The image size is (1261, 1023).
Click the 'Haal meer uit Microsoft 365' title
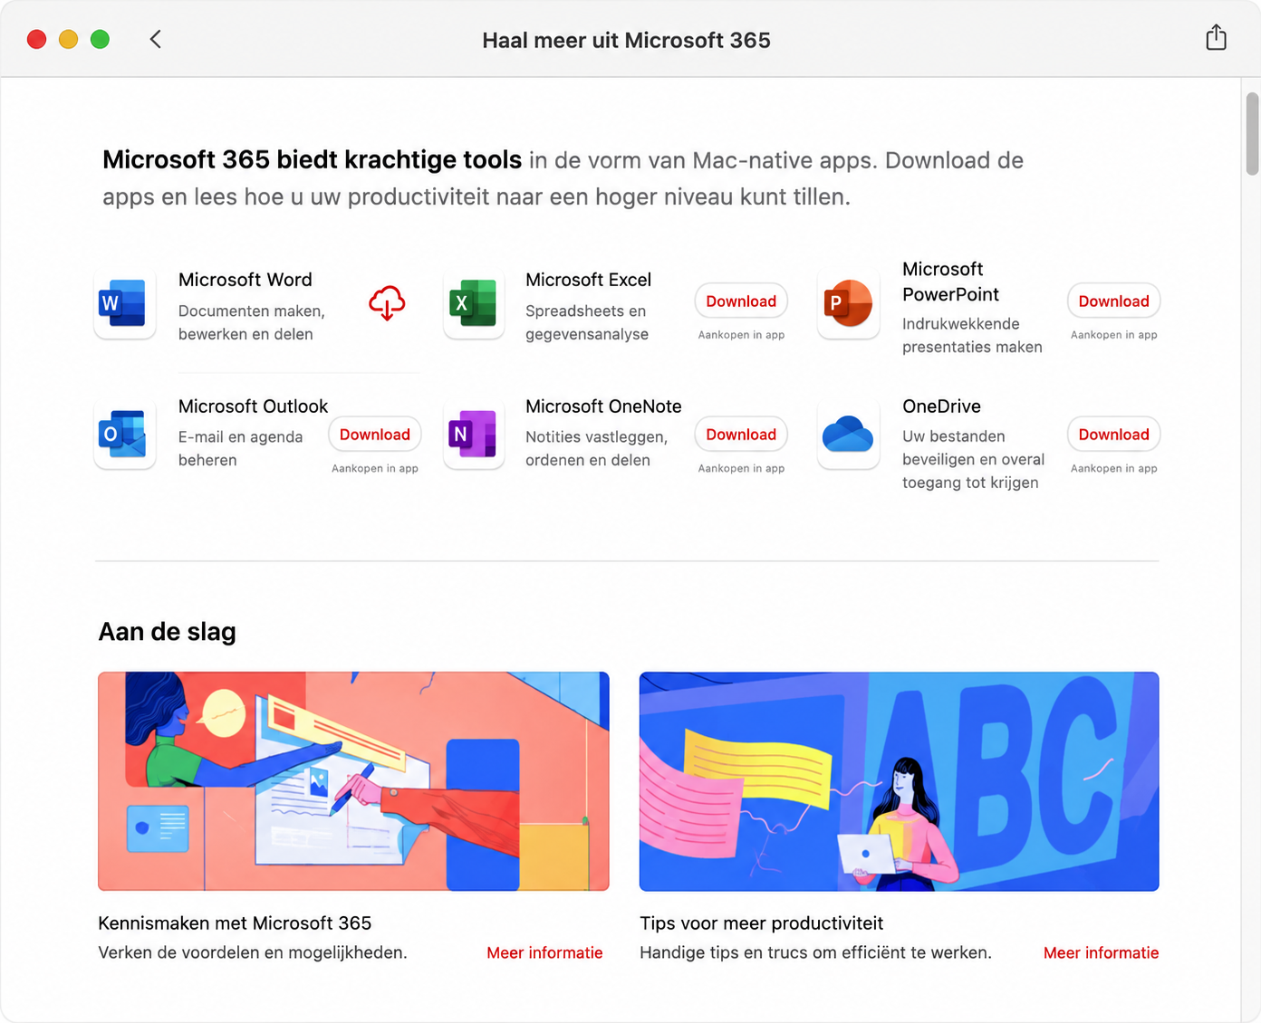pyautogui.click(x=626, y=40)
